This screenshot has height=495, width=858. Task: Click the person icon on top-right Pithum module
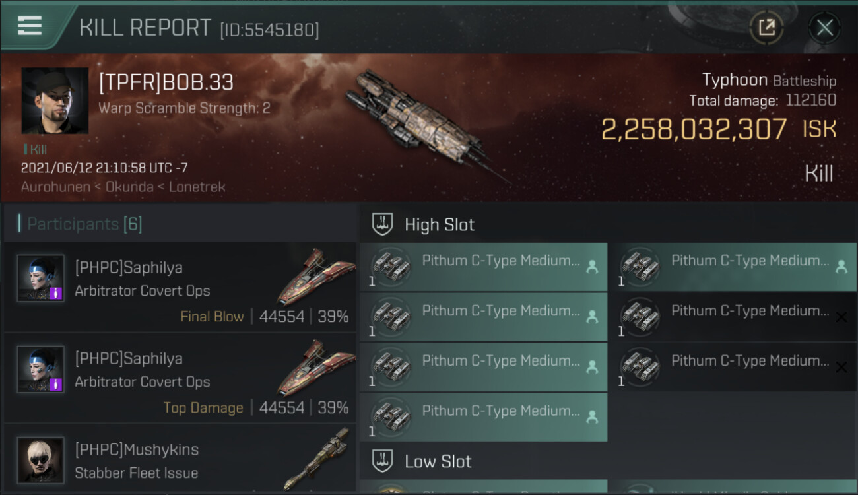pos(841,267)
